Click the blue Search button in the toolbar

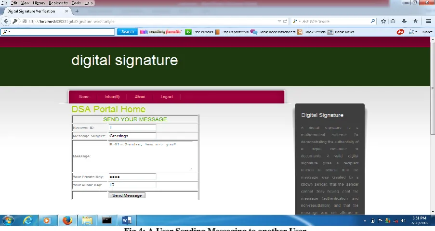127,32
